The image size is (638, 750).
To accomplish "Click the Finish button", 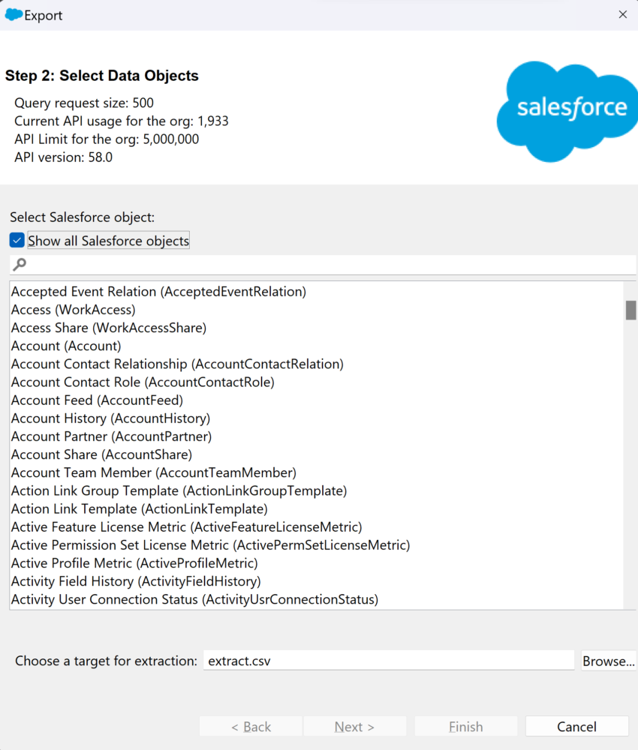I will [465, 727].
